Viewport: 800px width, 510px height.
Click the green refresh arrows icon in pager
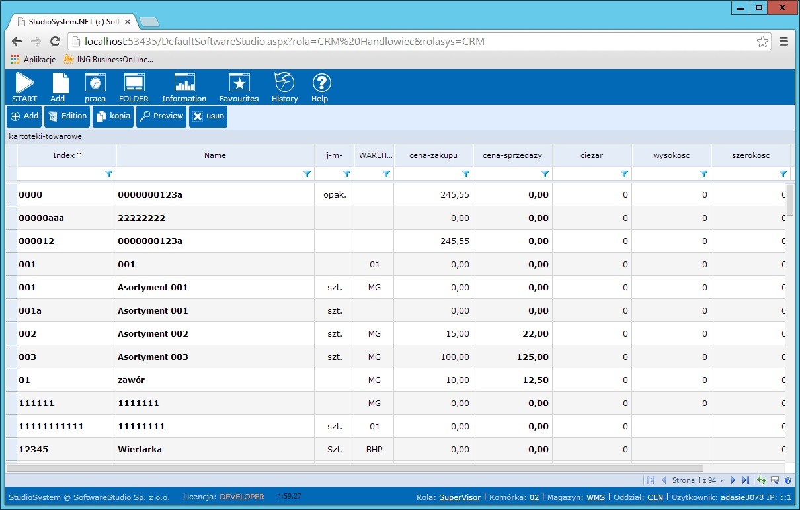click(762, 480)
